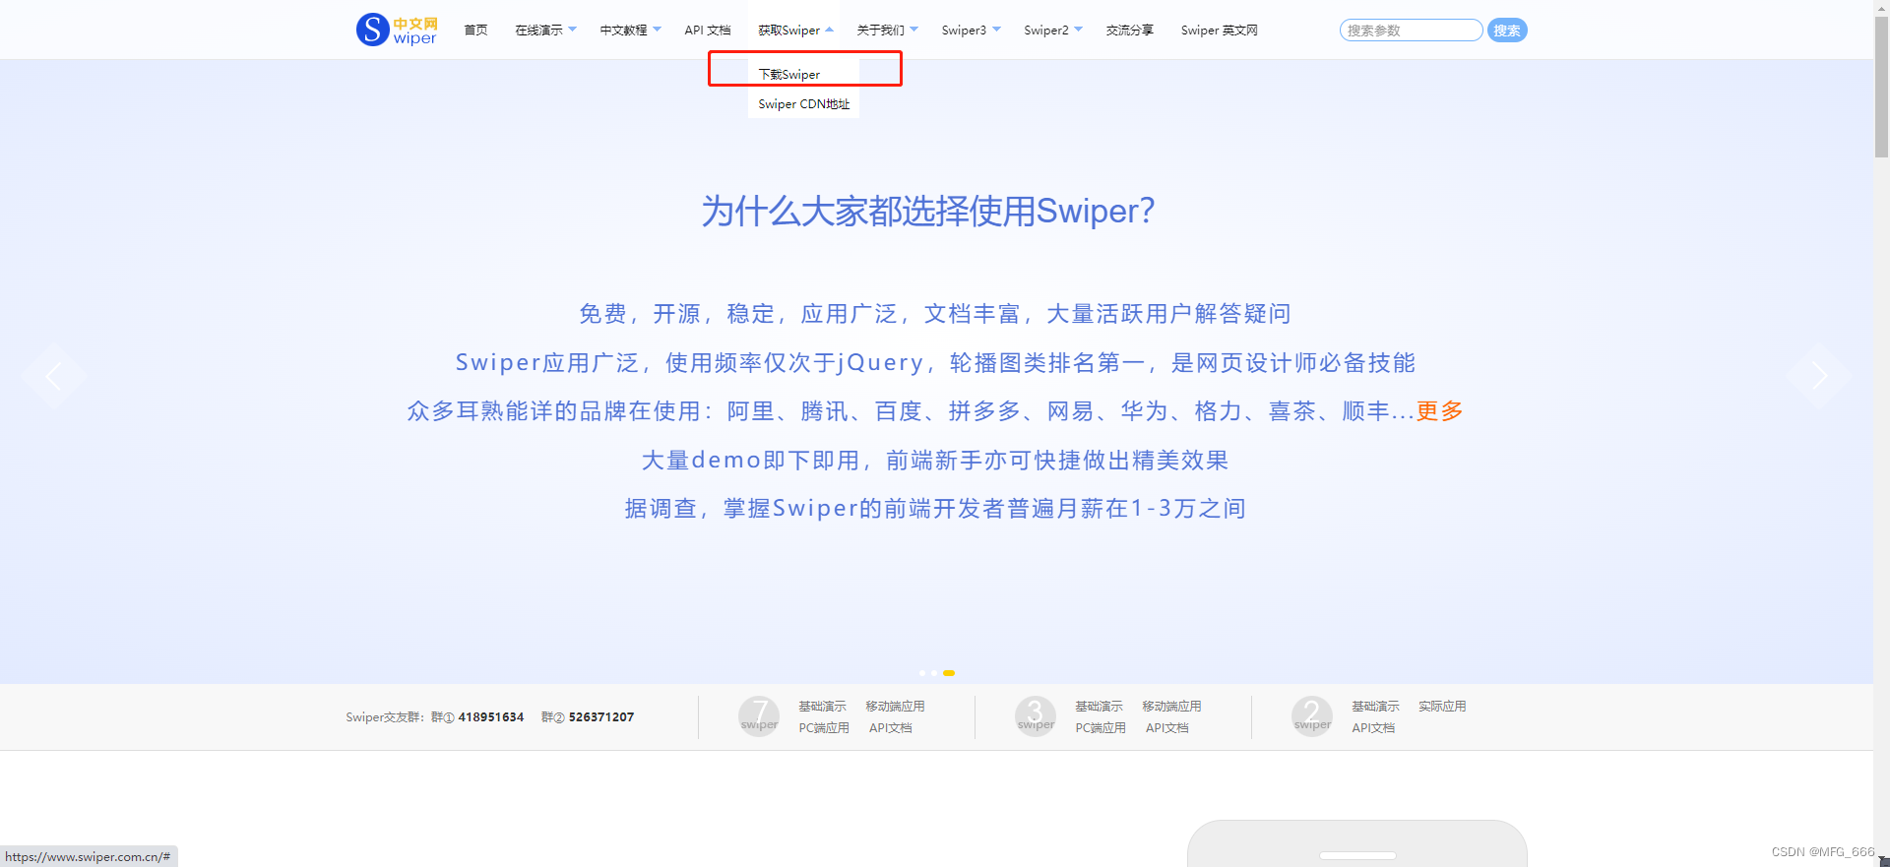Screen dimensions: 1890x867
Task: Open Swiper 2 基础演示 link
Action: coord(1375,707)
